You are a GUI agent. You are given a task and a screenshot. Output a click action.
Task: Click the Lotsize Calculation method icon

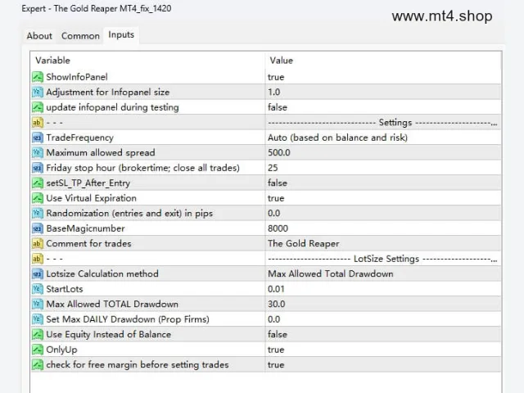[x=38, y=273]
